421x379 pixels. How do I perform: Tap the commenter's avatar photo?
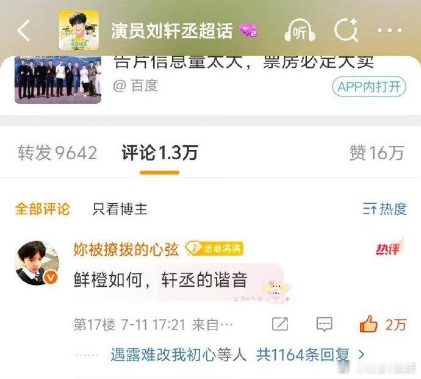37,262
